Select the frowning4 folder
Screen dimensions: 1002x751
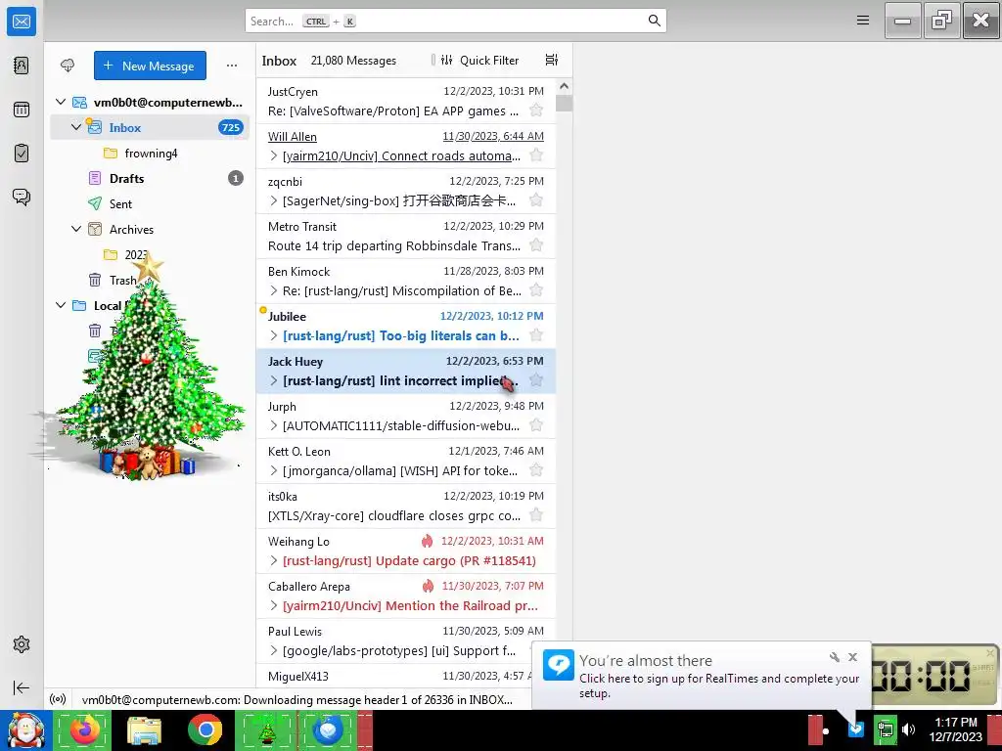pyautogui.click(x=150, y=153)
